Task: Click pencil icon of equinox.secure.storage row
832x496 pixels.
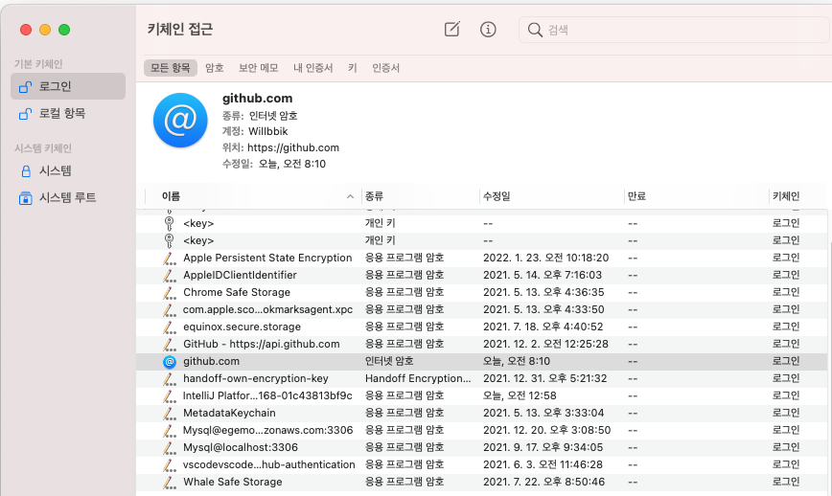Action: (x=170, y=327)
